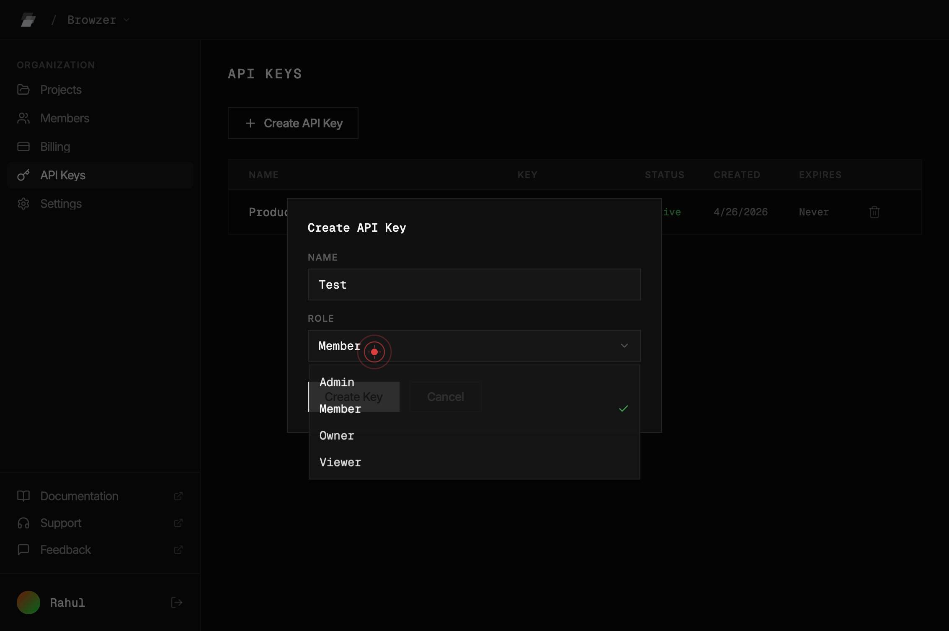Click the Billing card icon
Viewport: 949px width, 631px height.
23,147
